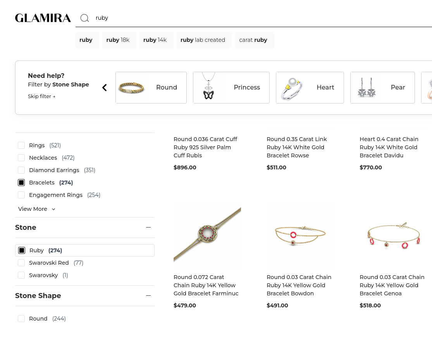Check the Rings category checkbox
Viewport: 432px width, 338px height.
(x=21, y=145)
